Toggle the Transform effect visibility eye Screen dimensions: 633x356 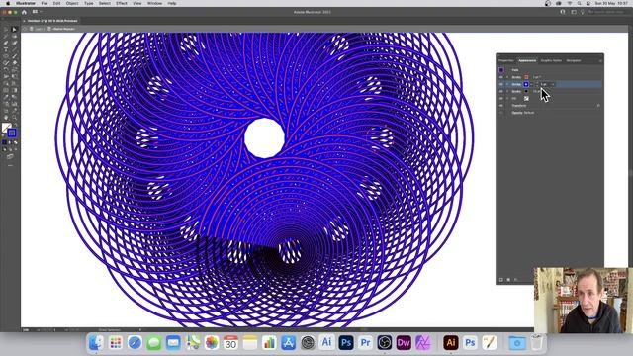501,106
